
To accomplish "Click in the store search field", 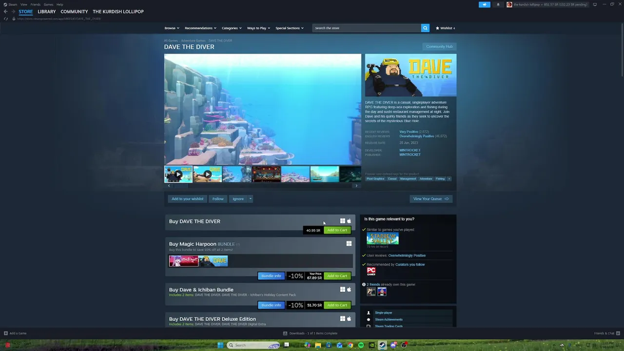I will pos(367,28).
